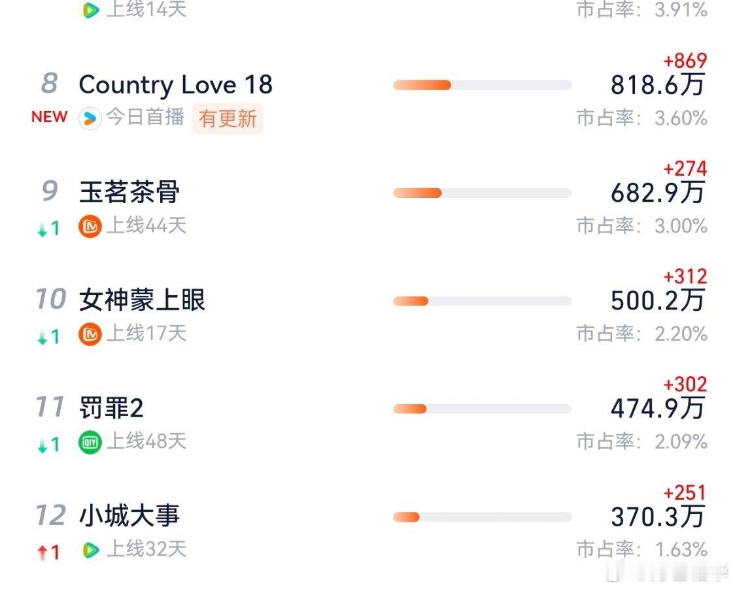The height and width of the screenshot is (589, 735).
Task: Tap the 有更新 badge
Action: point(228,119)
